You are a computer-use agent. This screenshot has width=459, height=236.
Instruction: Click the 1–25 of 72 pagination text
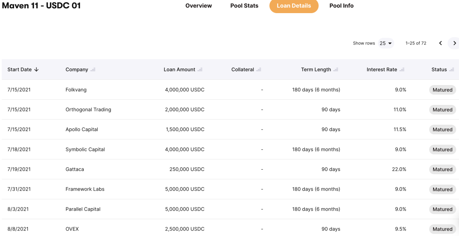(x=416, y=43)
